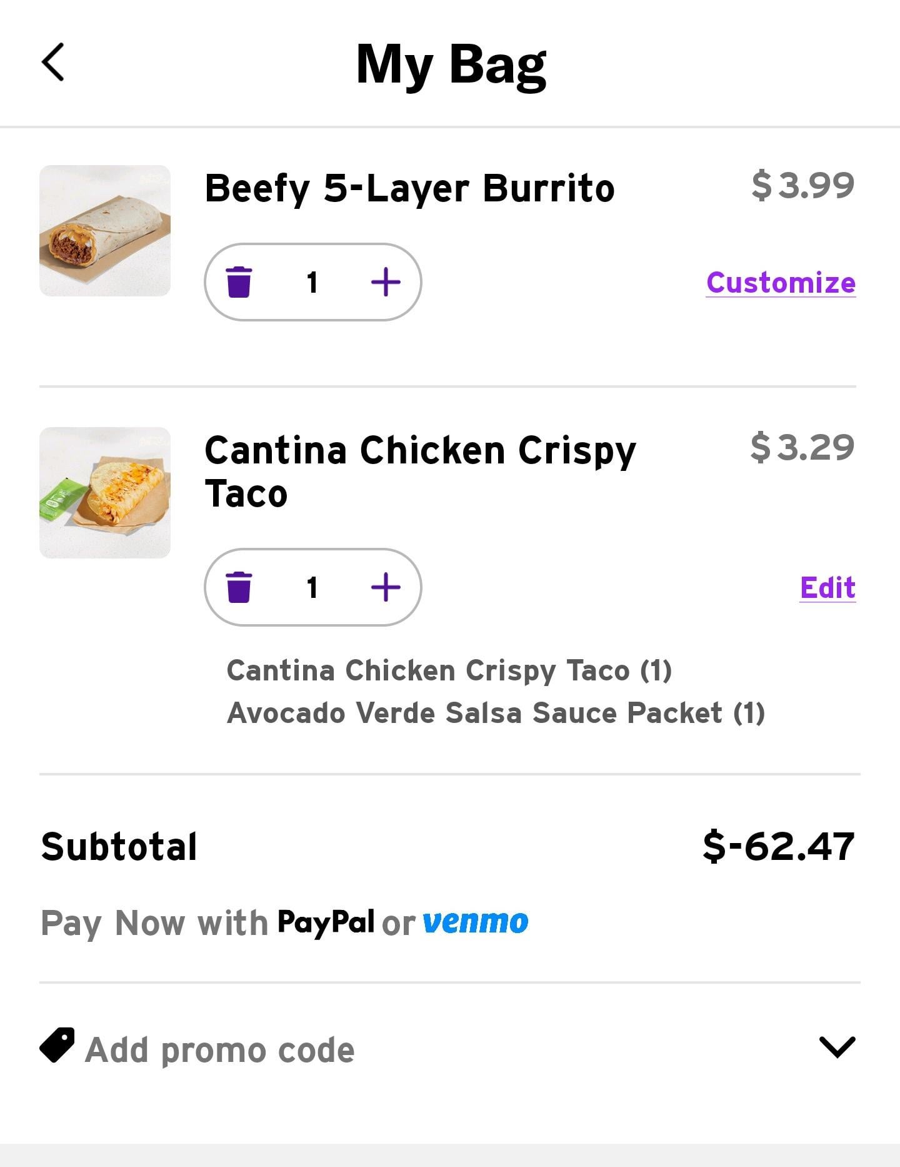Expand the Add promo code chevron
900x1167 pixels.
point(837,1047)
